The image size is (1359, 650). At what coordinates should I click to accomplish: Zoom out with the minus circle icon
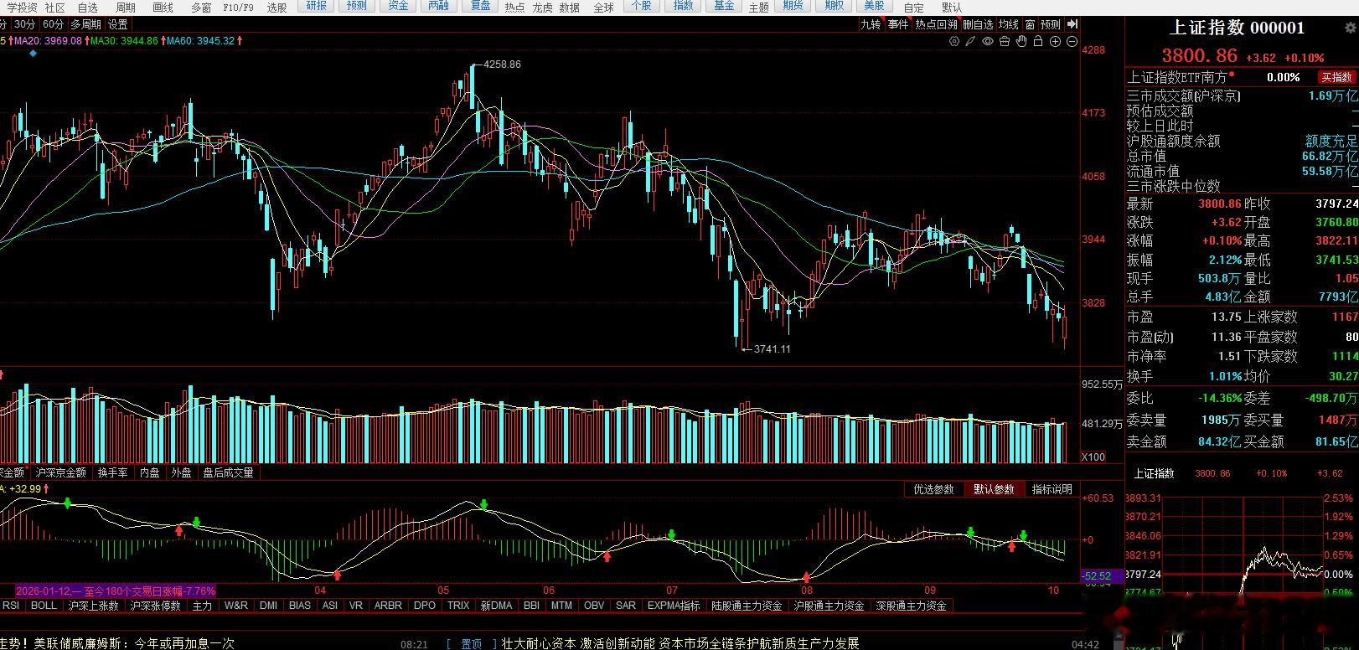point(1072,41)
